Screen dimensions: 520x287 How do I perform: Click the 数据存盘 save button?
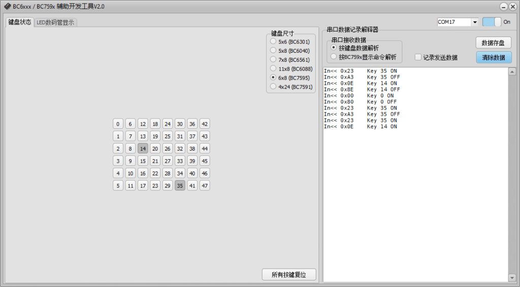[493, 43]
